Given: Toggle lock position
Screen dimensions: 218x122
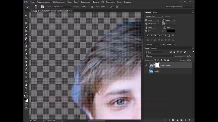Looking at the screenshot, I should tap(161, 60).
